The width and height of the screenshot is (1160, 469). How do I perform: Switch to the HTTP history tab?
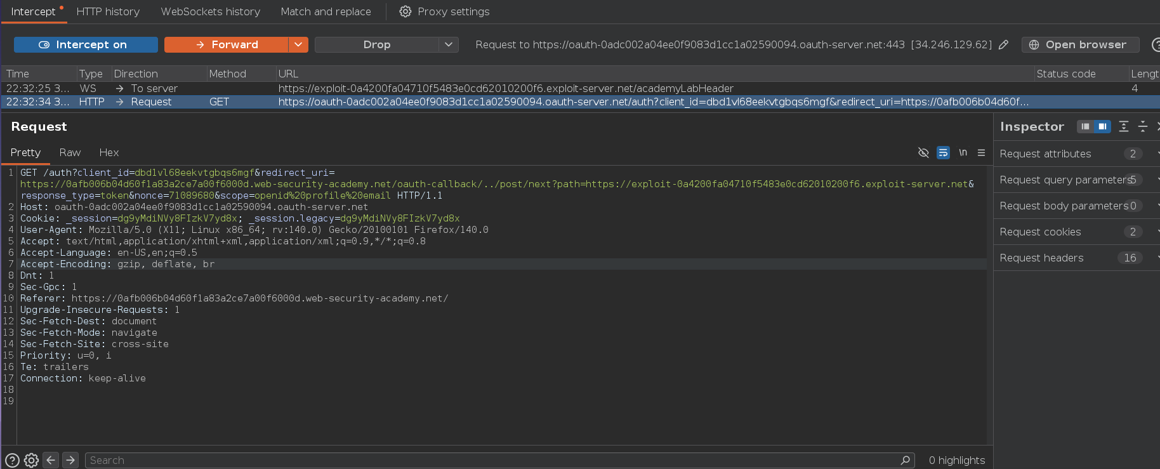pos(108,11)
